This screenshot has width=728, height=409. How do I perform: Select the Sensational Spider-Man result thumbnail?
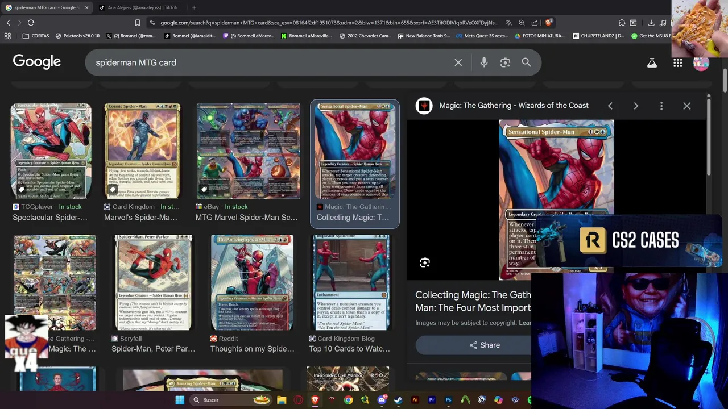(x=355, y=151)
